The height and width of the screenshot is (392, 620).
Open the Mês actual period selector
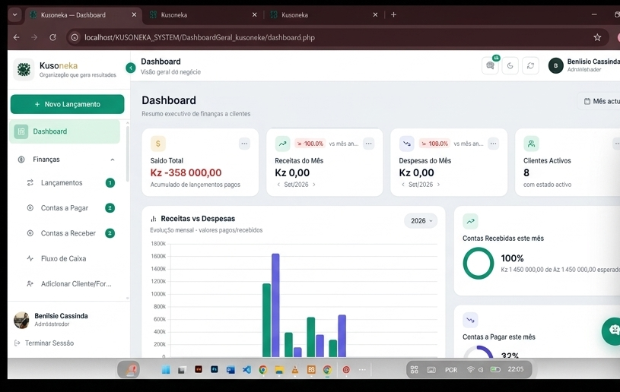(x=599, y=102)
